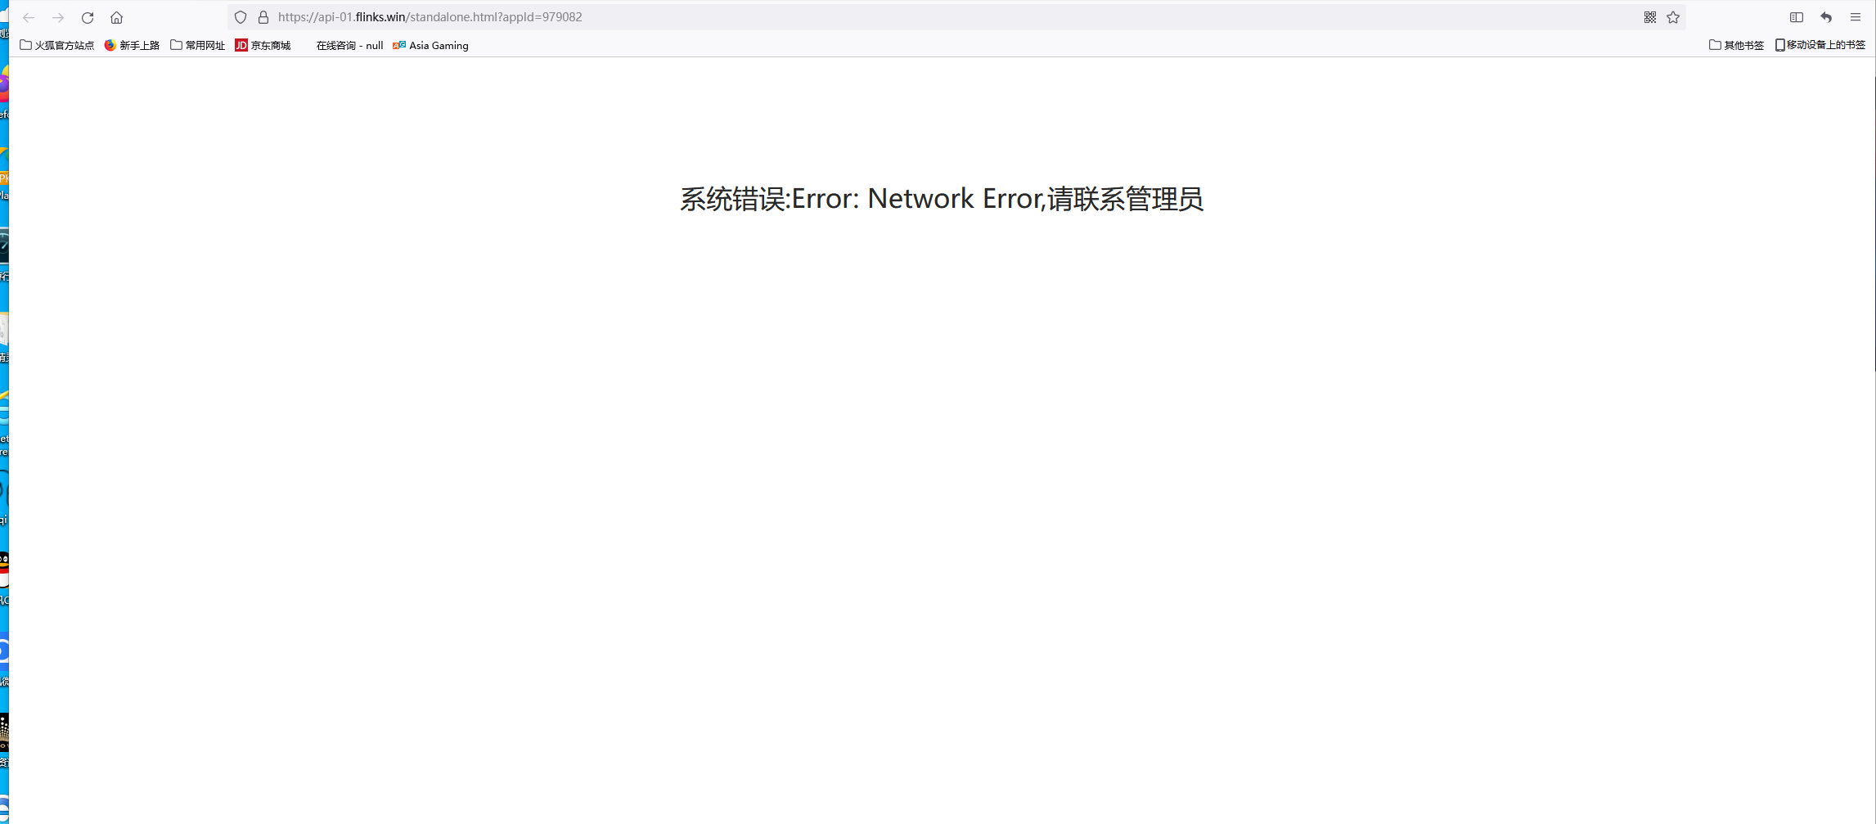Click the undo arrow toolbar icon
Screen dimensions: 1876x824
pyautogui.click(x=1826, y=17)
